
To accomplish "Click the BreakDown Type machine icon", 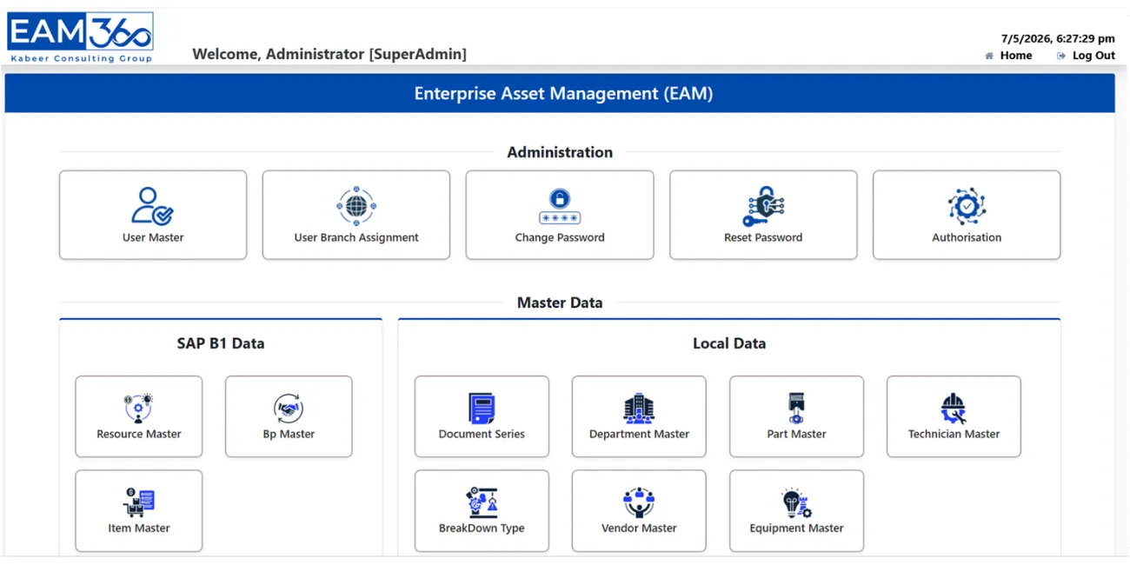I will tap(482, 502).
